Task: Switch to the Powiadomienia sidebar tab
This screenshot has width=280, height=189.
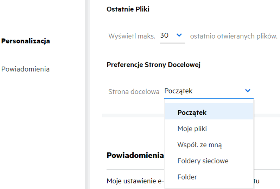Action: click(25, 69)
